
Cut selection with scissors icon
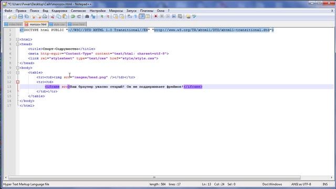click(52, 16)
